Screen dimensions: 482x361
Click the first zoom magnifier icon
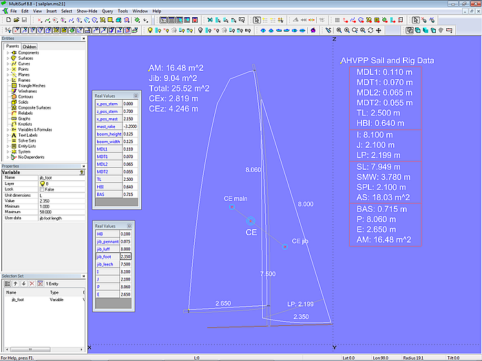[x=337, y=30]
